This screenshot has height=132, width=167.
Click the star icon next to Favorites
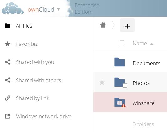point(8,44)
